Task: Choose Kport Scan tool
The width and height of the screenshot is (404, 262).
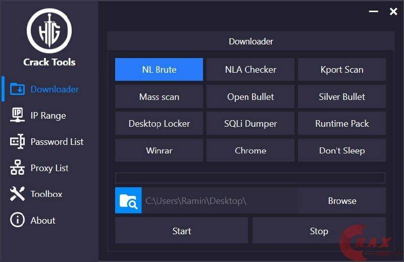Action: 342,70
